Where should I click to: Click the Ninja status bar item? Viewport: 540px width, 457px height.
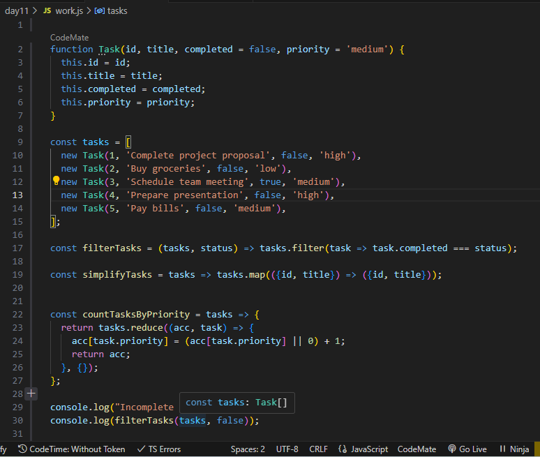[513, 449]
